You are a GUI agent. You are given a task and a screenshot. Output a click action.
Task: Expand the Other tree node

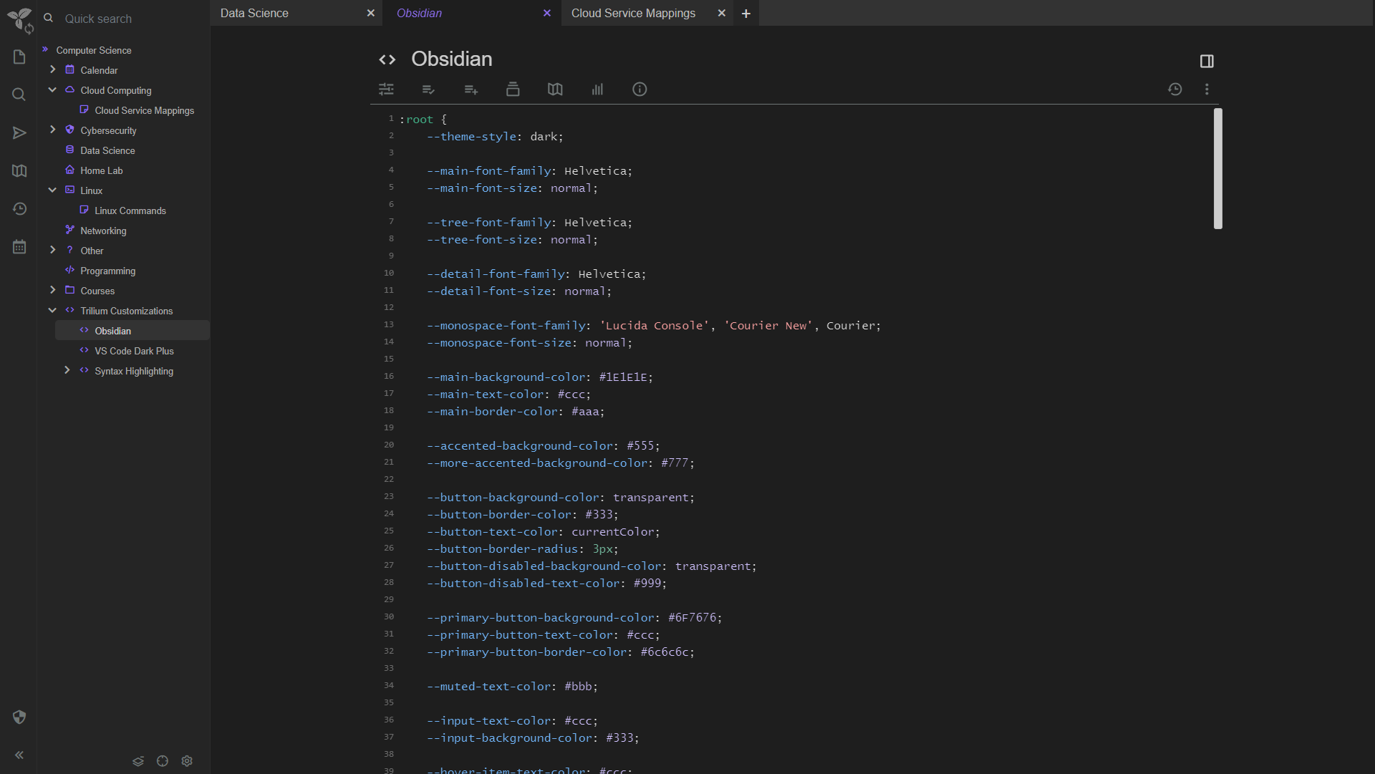point(52,250)
